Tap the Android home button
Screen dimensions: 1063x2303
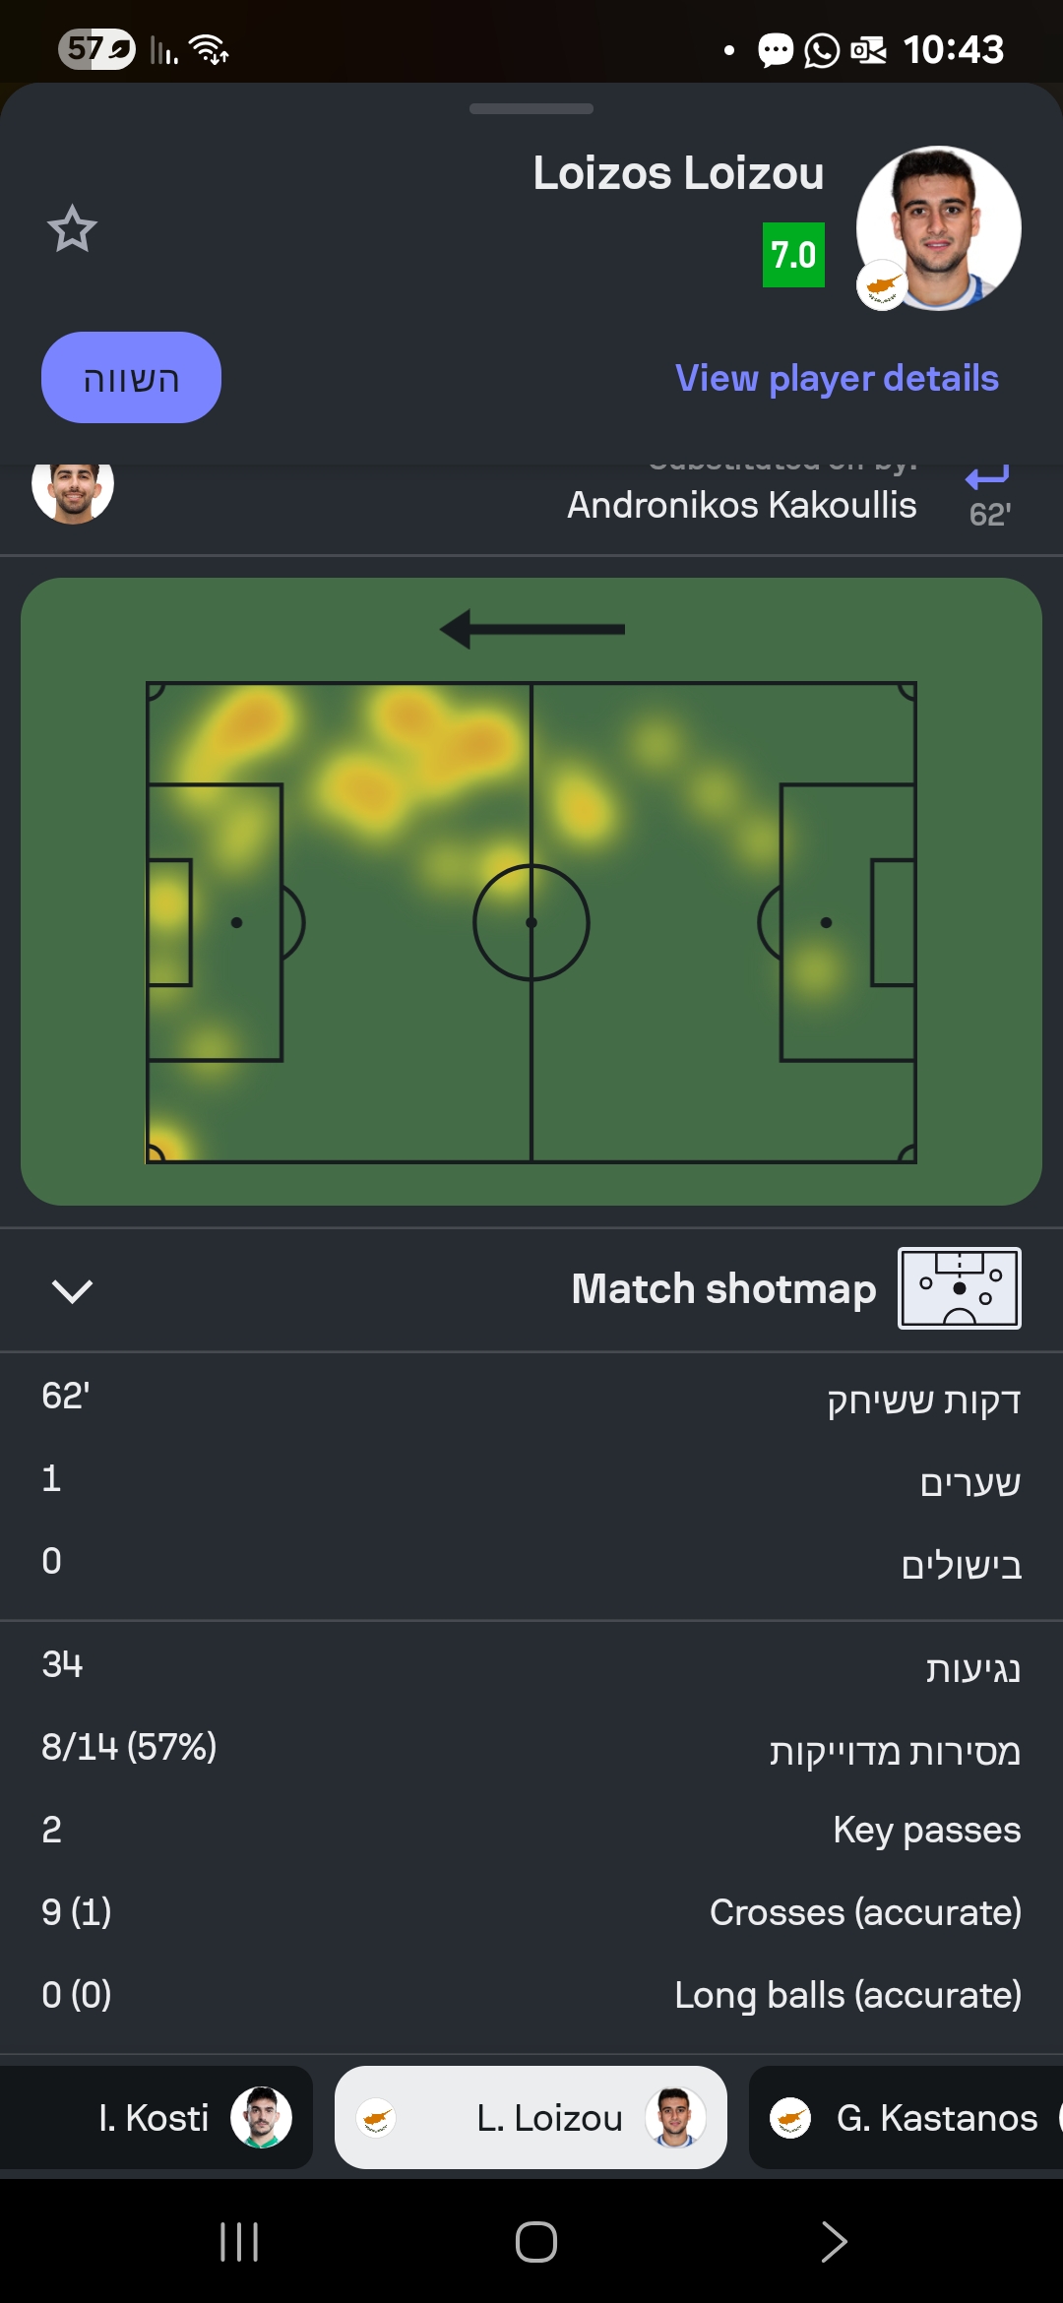click(x=536, y=2242)
